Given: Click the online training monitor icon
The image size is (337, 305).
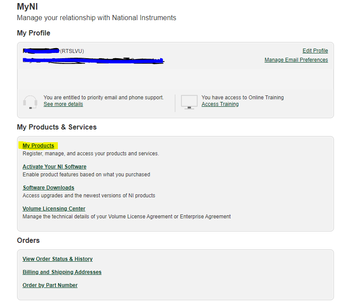Looking at the screenshot, I should (x=189, y=102).
